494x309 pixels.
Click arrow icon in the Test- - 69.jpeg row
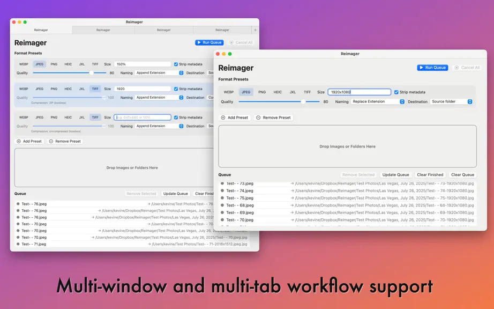pyautogui.click(x=292, y=212)
